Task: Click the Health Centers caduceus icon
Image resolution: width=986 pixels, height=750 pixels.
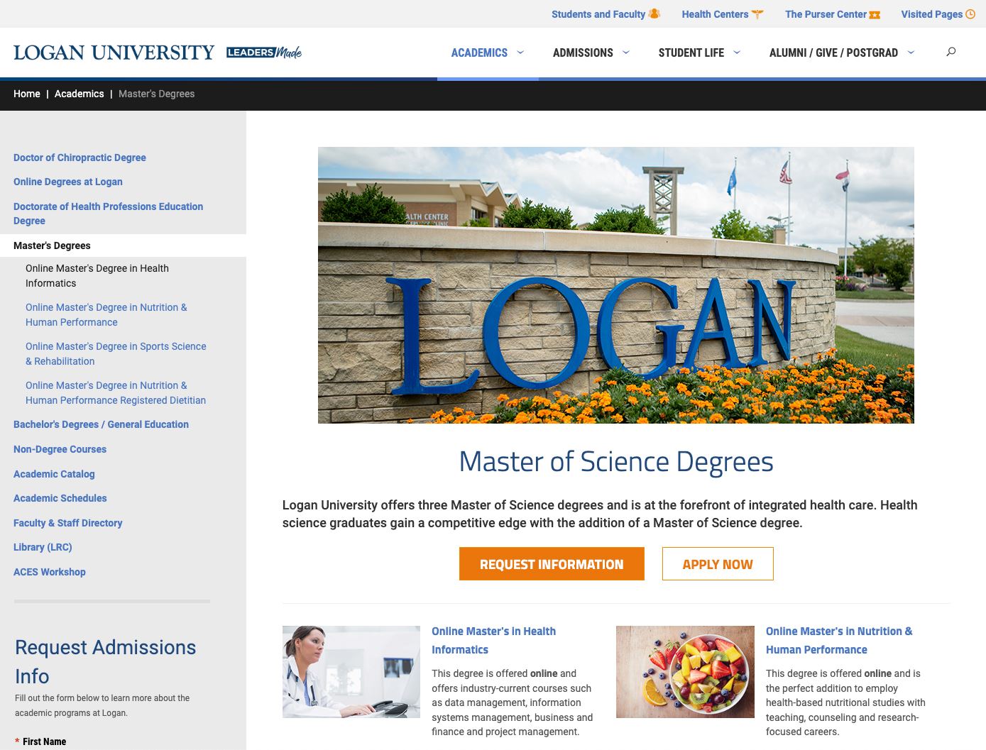Action: tap(757, 13)
